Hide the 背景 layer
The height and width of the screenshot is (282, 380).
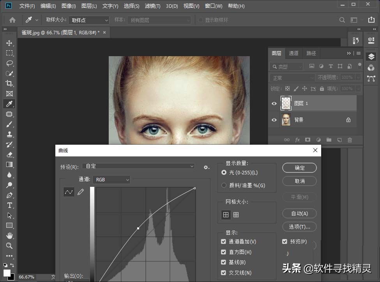pyautogui.click(x=274, y=120)
